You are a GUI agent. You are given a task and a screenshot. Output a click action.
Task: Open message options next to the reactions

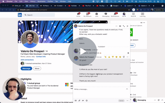pyautogui.click(x=127, y=57)
